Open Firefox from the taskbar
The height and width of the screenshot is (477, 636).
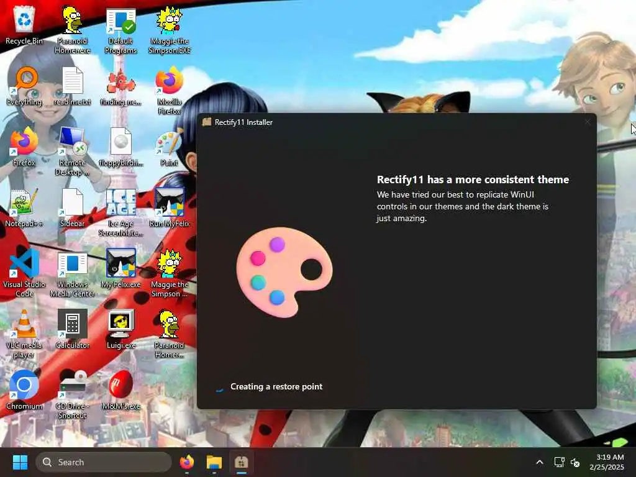coord(187,462)
